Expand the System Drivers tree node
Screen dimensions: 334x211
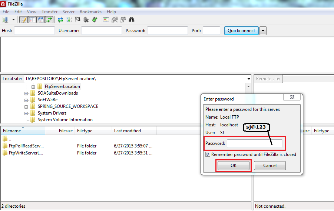click(26, 113)
